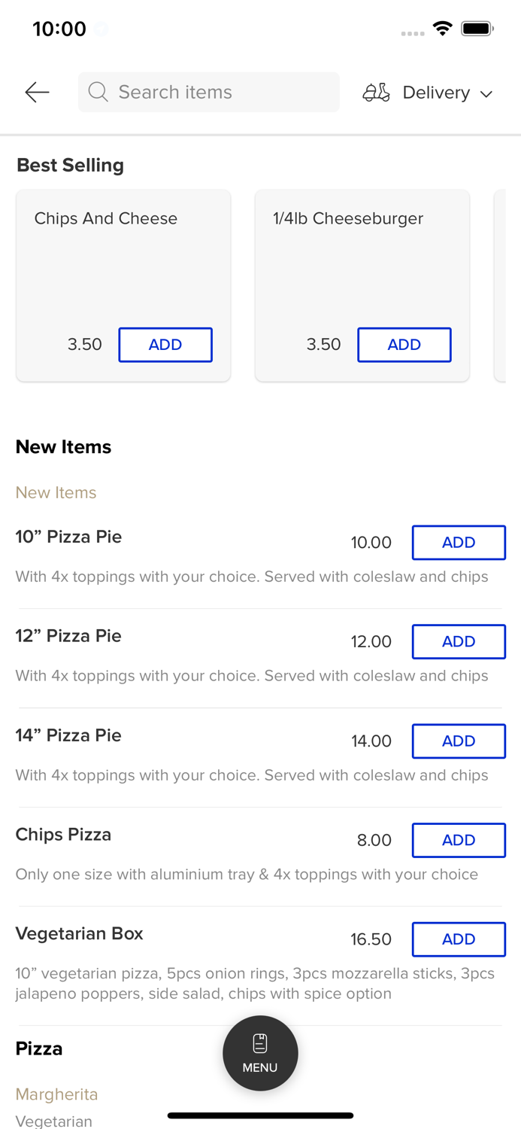This screenshot has width=521, height=1129.
Task: Tap the delivery scooter icon
Action: [376, 93]
